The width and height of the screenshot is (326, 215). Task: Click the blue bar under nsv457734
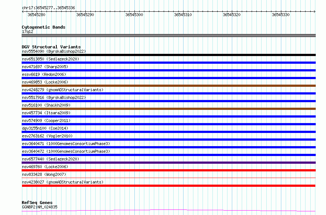(x=168, y=116)
